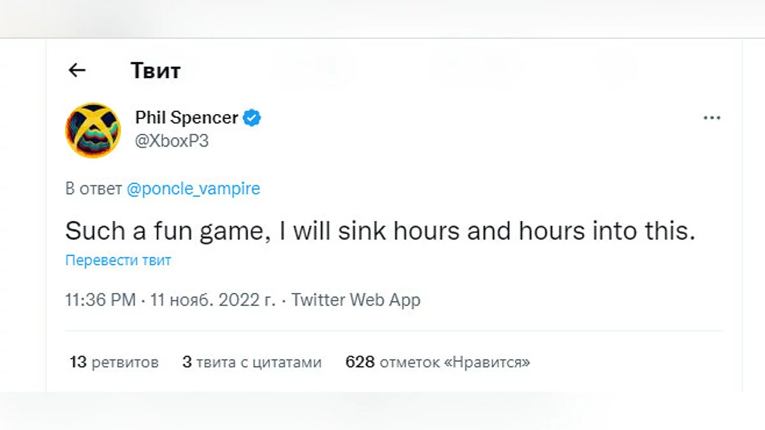Click the 'Твит' page heading

pos(155,70)
